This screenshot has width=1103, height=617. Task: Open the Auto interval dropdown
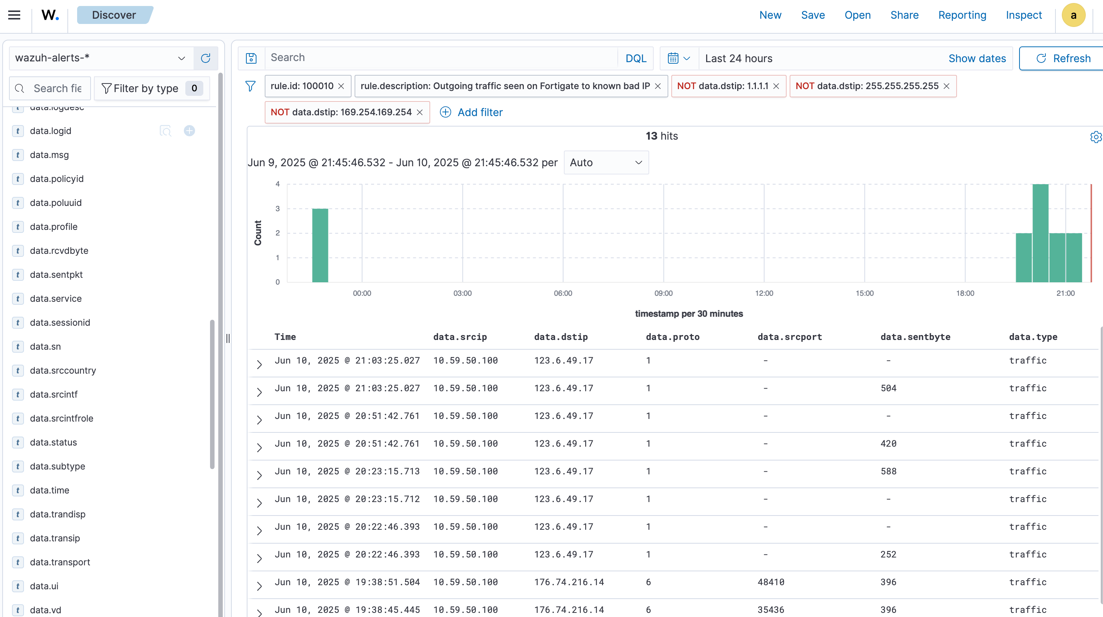coord(606,163)
